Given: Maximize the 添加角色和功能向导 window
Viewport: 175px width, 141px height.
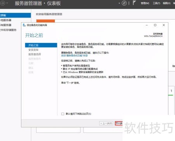Looking at the screenshot, I should (x=155, y=25).
